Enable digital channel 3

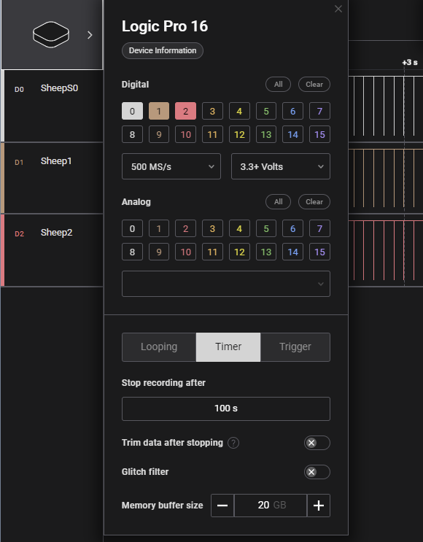coord(212,111)
